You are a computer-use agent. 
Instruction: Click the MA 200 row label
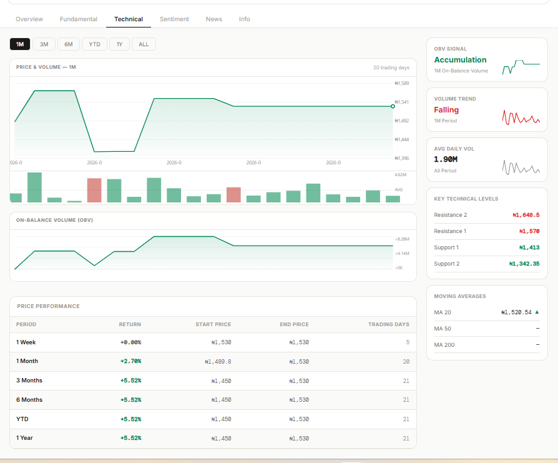pos(444,345)
